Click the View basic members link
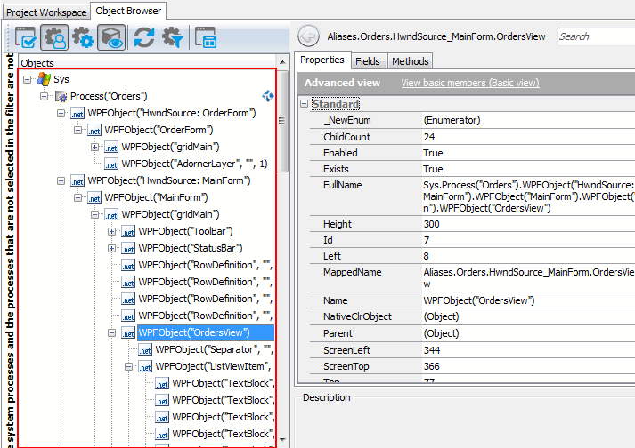Screen dimensions: 635x448 click(x=469, y=83)
